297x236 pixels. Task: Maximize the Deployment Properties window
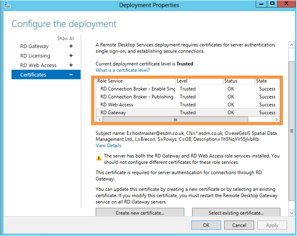(x=272, y=4)
